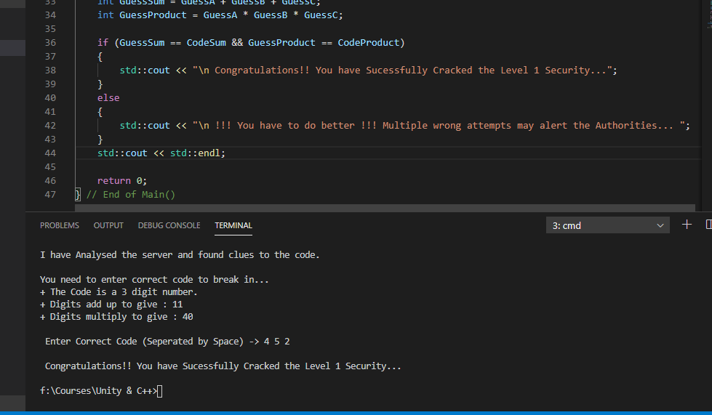Open the PROBLEMS panel tab
The image size is (712, 415).
[x=60, y=225]
